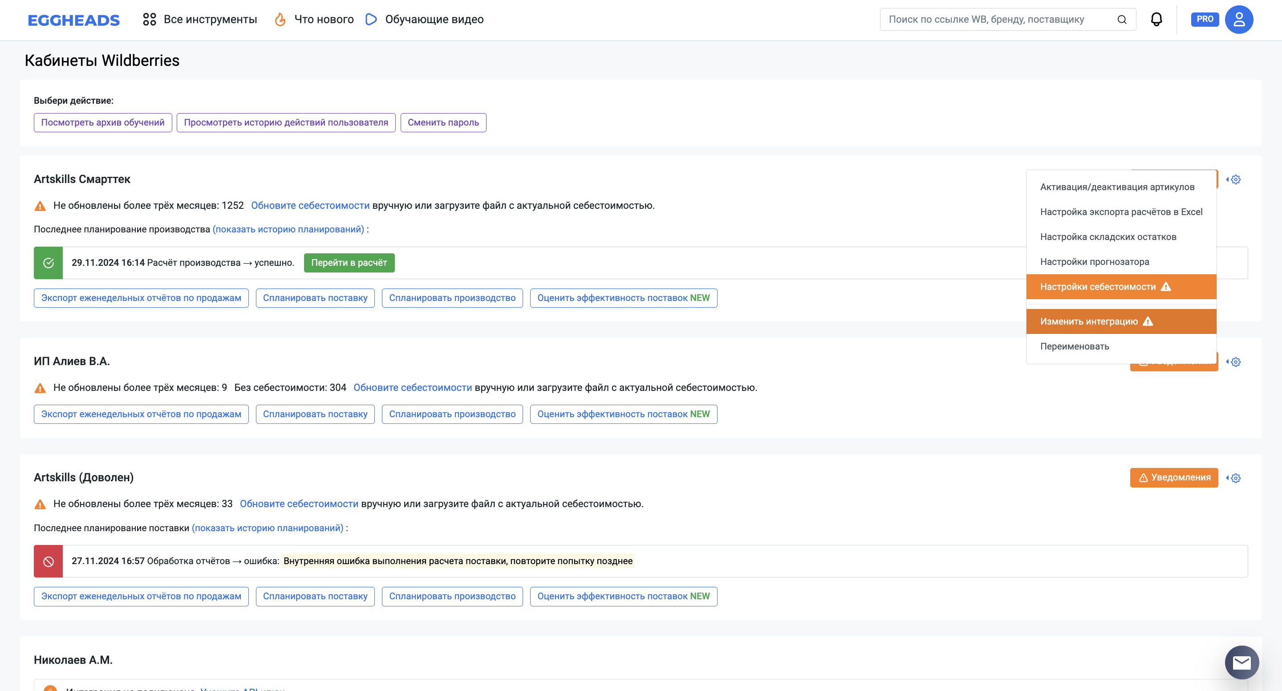Open the Все инструменты grid icon
Viewport: 1282px width, 691px height.
pyautogui.click(x=149, y=20)
